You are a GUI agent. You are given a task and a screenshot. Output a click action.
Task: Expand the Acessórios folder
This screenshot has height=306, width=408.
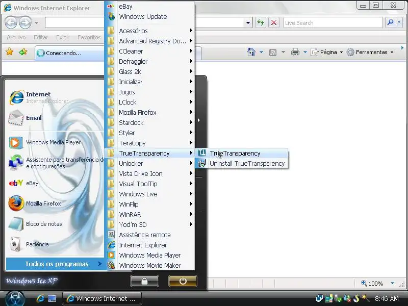149,31
